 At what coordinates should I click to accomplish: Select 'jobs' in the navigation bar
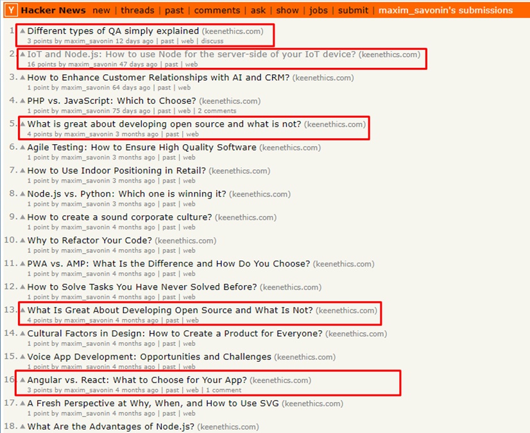click(318, 10)
